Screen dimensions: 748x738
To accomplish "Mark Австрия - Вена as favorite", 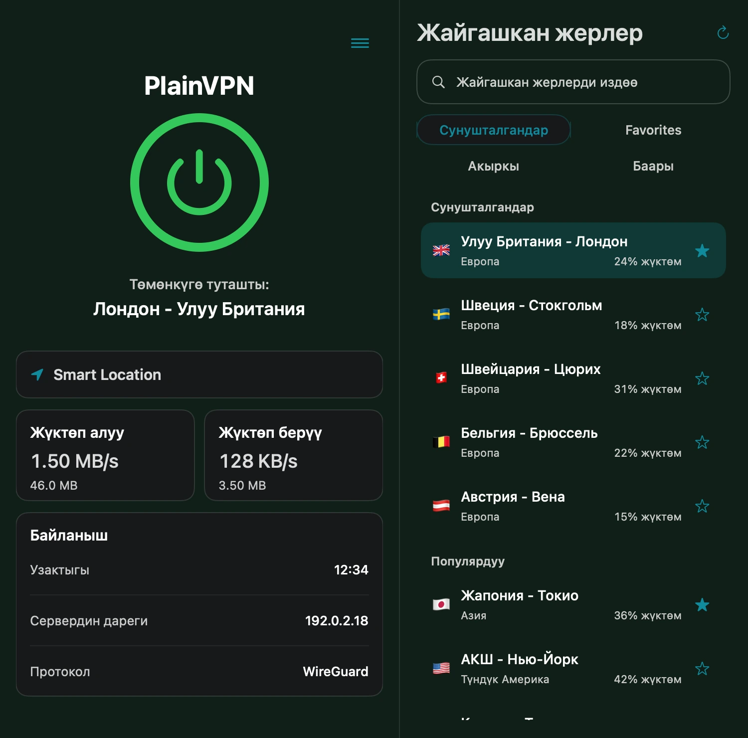I will click(x=702, y=506).
